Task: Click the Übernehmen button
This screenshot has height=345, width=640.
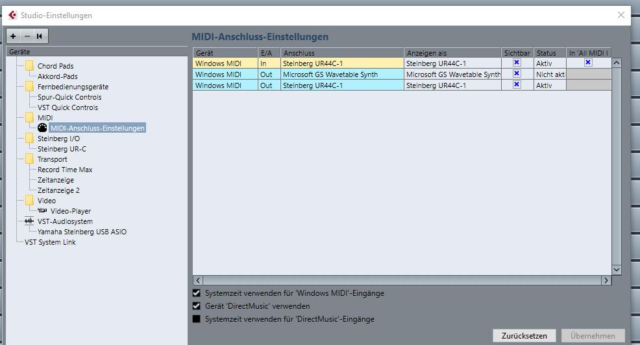Action: [x=593, y=336]
